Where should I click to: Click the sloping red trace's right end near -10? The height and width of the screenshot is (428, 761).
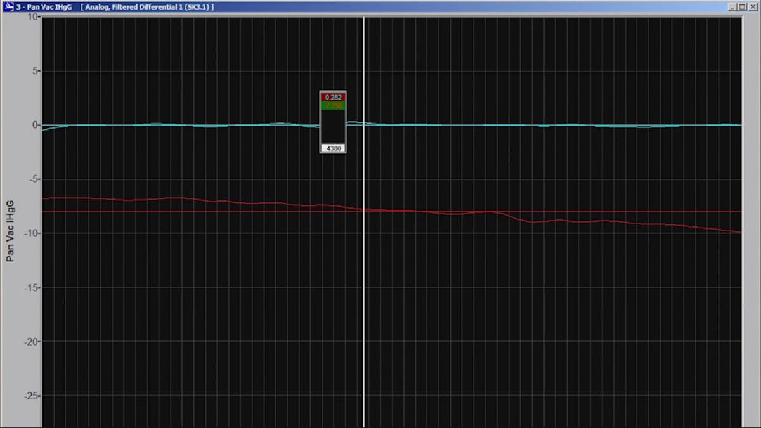[x=736, y=231]
